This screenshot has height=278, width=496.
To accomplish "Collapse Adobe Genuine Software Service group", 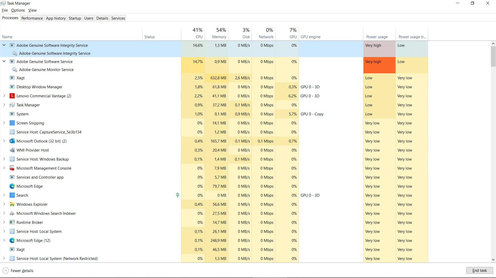I will [x=4, y=61].
